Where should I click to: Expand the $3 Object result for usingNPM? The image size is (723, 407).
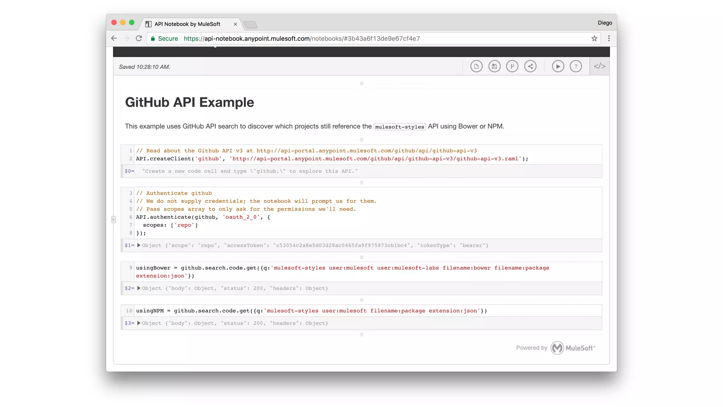(139, 323)
